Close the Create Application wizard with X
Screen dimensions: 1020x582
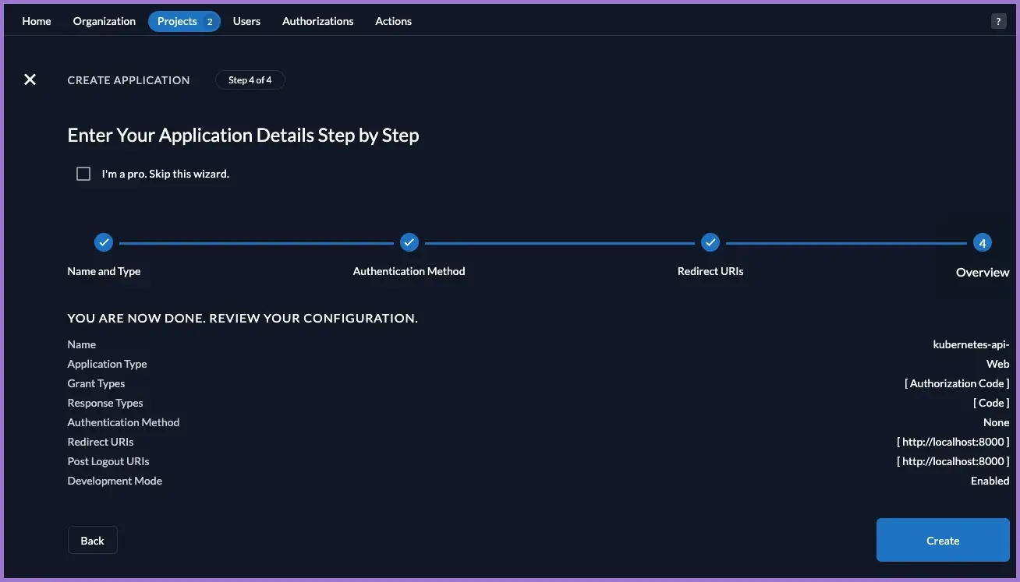(30, 79)
